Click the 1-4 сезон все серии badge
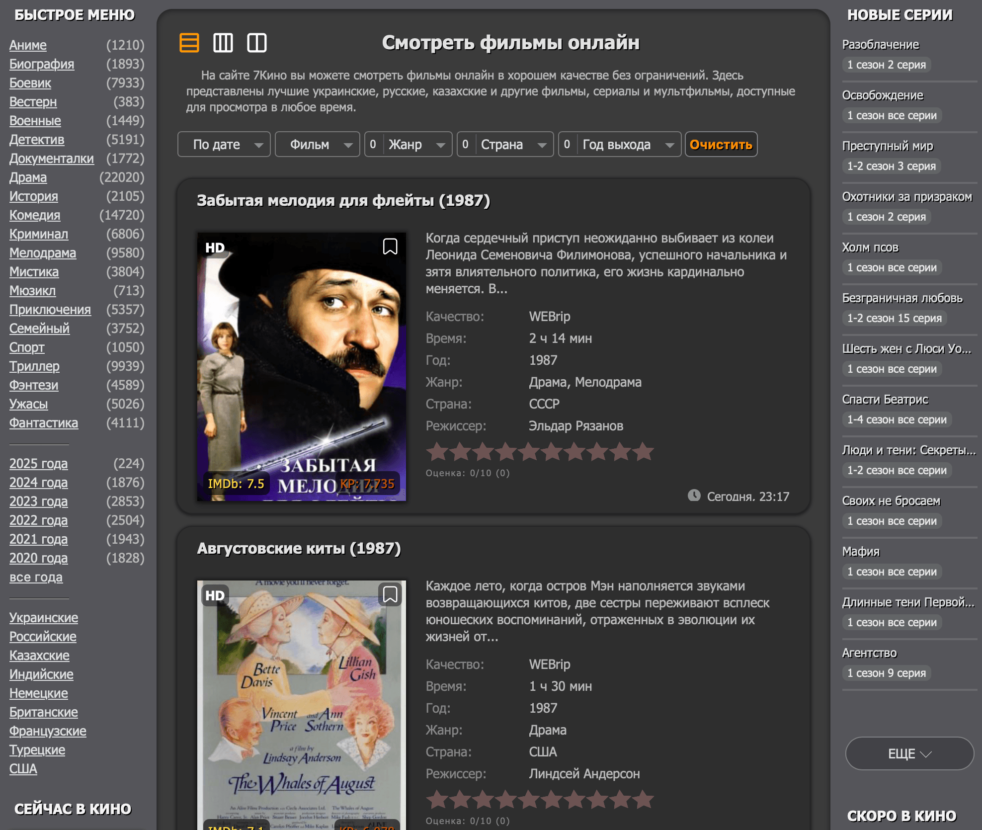Screen dimensions: 982x830 click(x=897, y=419)
